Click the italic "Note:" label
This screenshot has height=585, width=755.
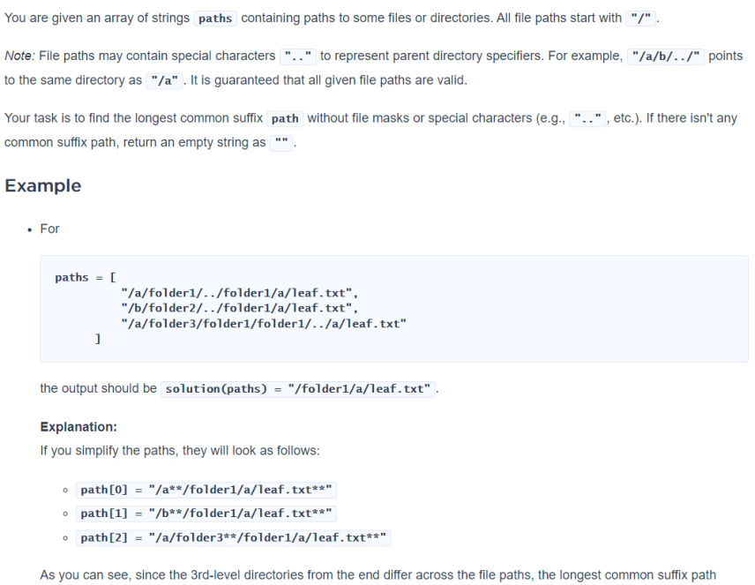pyautogui.click(x=19, y=56)
